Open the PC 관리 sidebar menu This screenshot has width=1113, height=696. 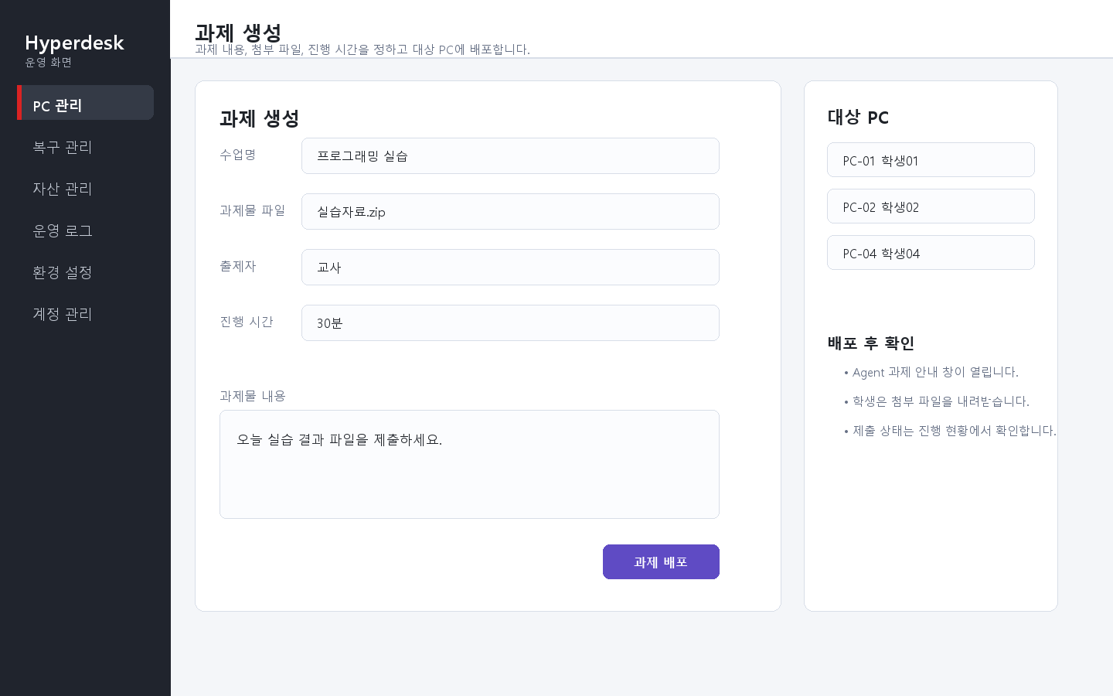(85, 103)
